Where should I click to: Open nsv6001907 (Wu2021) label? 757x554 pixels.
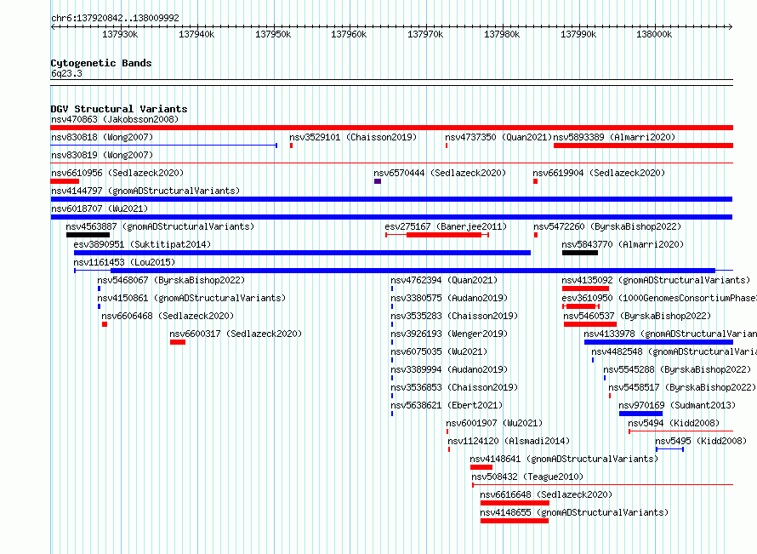click(x=494, y=423)
